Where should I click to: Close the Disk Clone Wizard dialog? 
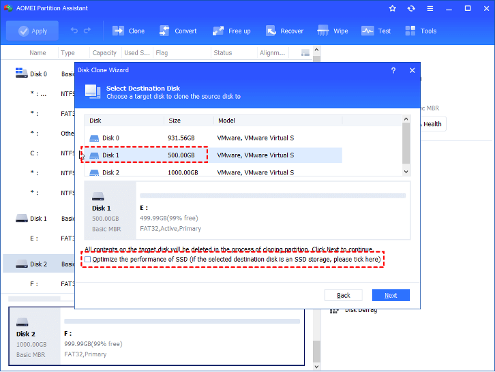pos(412,70)
